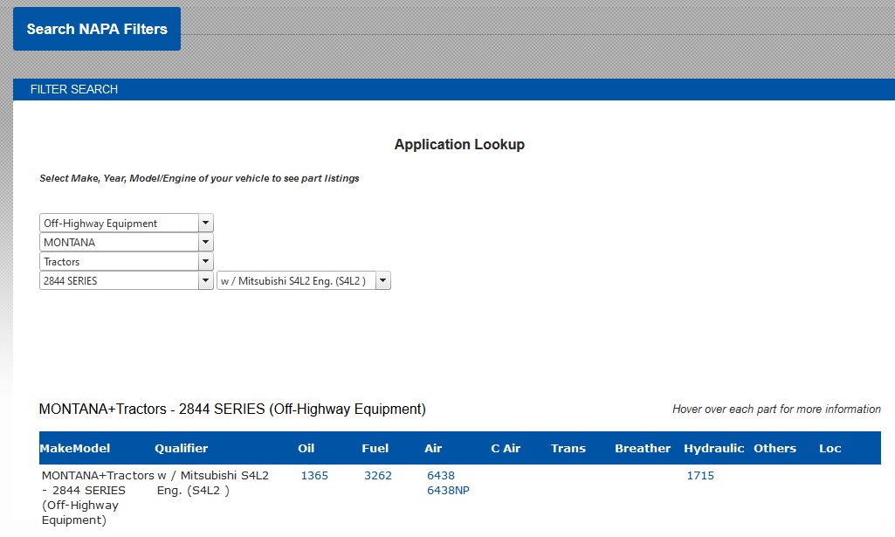The image size is (895, 537).
Task: Click the Hydraulic column header
Action: (x=714, y=449)
